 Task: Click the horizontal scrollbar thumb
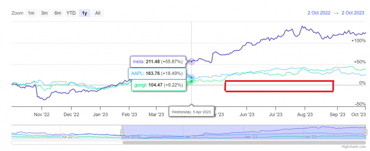[244, 143]
